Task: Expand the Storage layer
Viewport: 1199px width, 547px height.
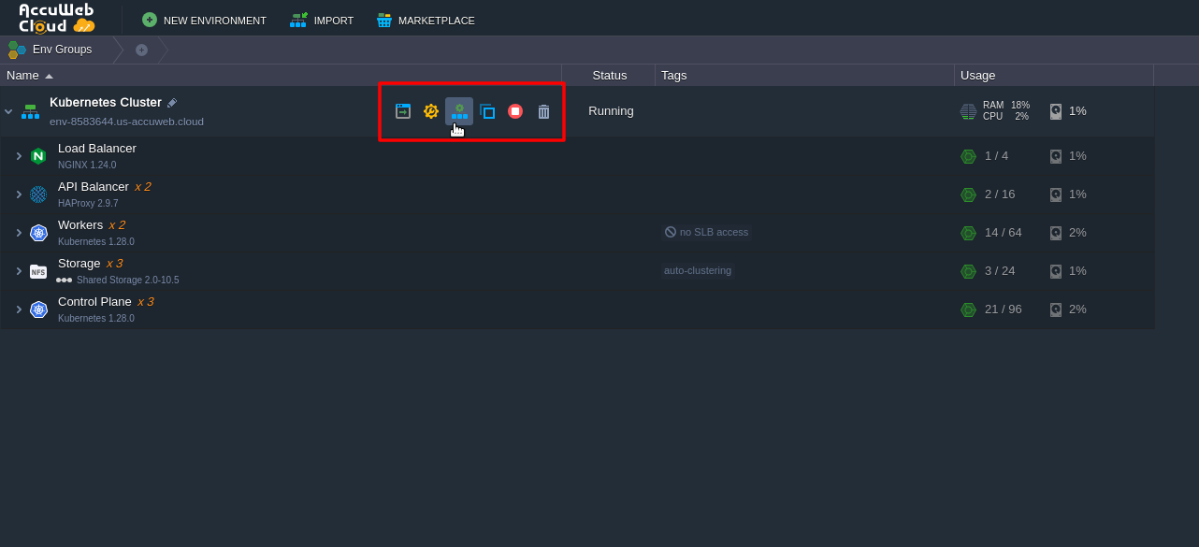Action: click(19, 271)
